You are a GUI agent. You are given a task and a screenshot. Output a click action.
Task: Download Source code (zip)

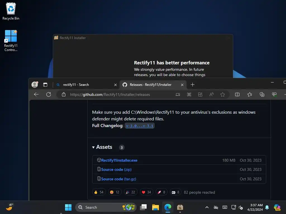(116, 169)
